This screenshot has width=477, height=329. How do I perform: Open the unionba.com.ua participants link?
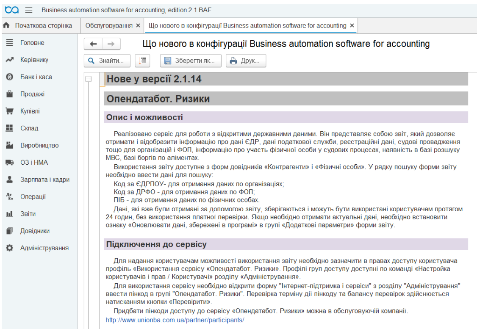175,320
